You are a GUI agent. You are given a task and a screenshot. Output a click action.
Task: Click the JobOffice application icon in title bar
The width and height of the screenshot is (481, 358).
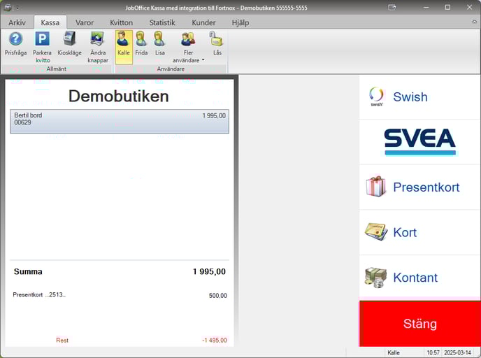point(8,8)
